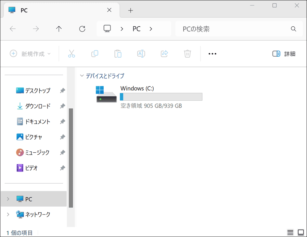The width and height of the screenshot is (307, 237).
Task: Click the Delete trash can icon
Action: point(187,54)
